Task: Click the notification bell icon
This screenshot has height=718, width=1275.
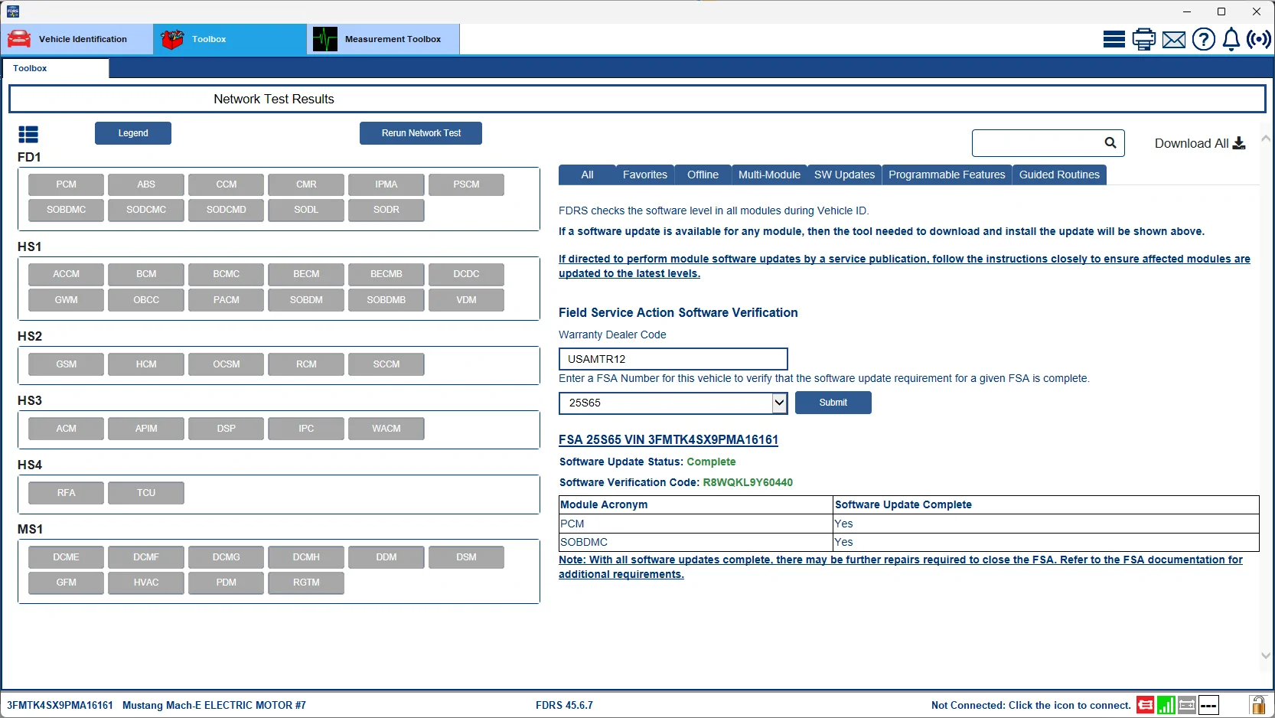Action: pos(1231,39)
